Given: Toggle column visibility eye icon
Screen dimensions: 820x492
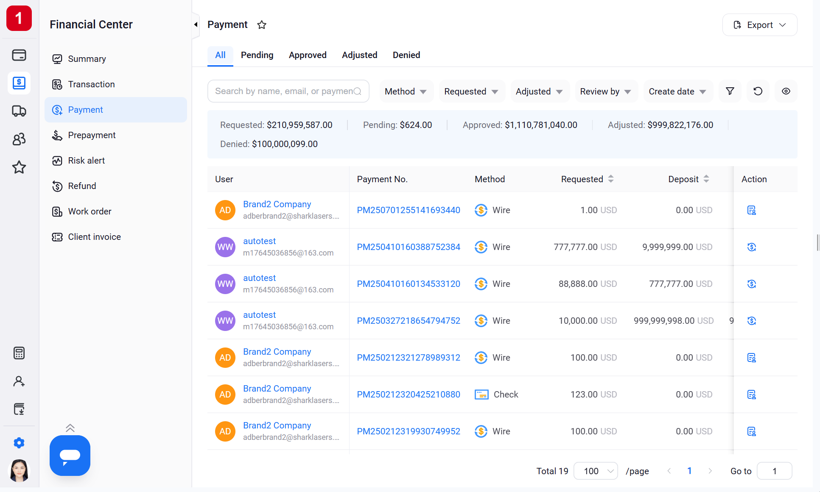Looking at the screenshot, I should (786, 91).
